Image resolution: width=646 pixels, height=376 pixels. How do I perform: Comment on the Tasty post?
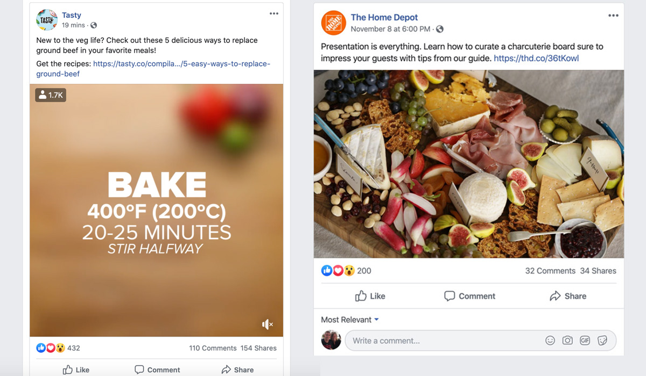157,370
